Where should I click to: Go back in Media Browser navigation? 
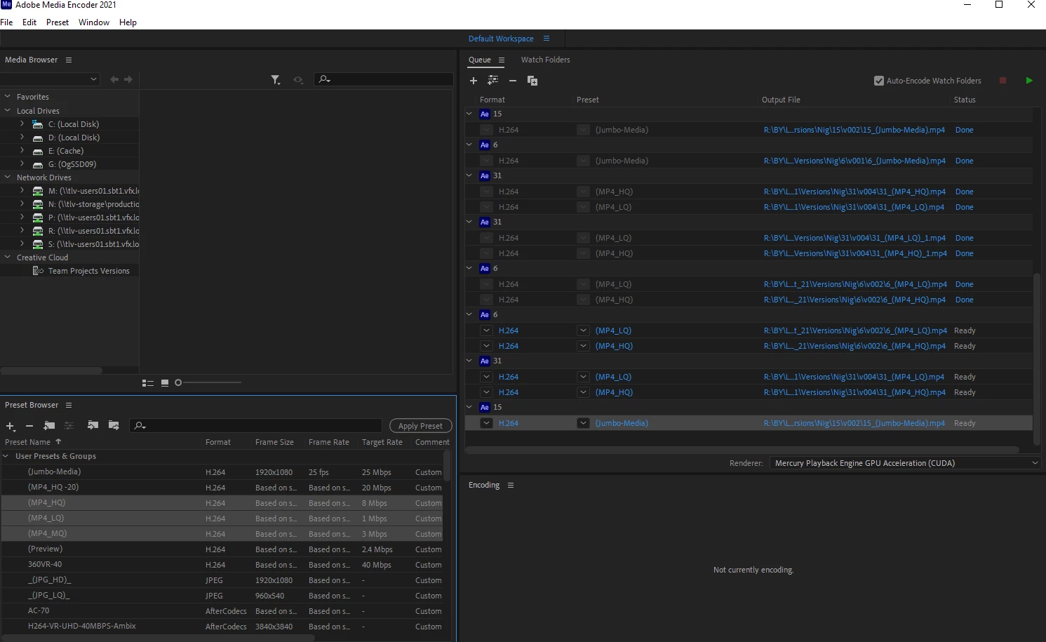point(114,79)
